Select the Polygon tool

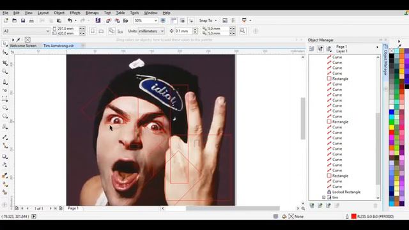click(x=4, y=116)
